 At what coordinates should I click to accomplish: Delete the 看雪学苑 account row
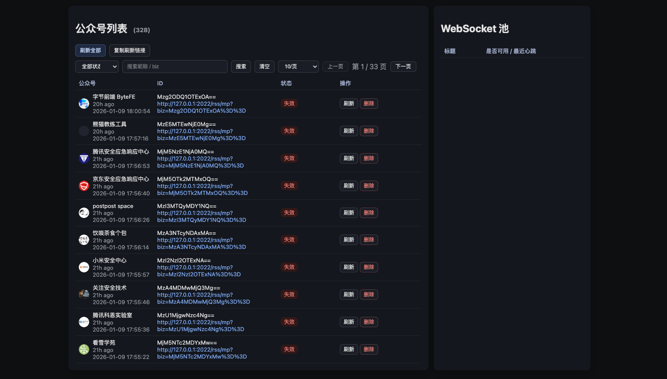point(369,349)
